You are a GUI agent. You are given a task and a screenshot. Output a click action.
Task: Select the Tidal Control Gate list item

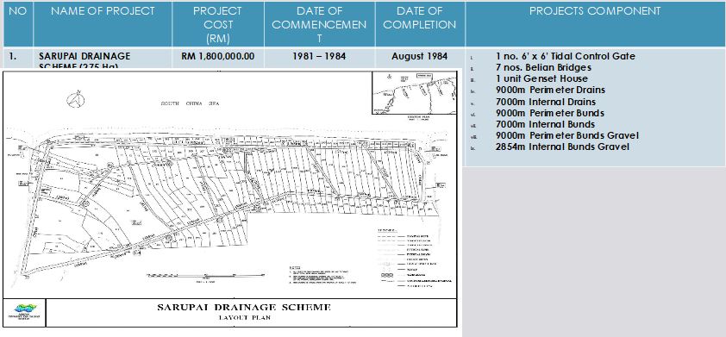[x=565, y=57]
